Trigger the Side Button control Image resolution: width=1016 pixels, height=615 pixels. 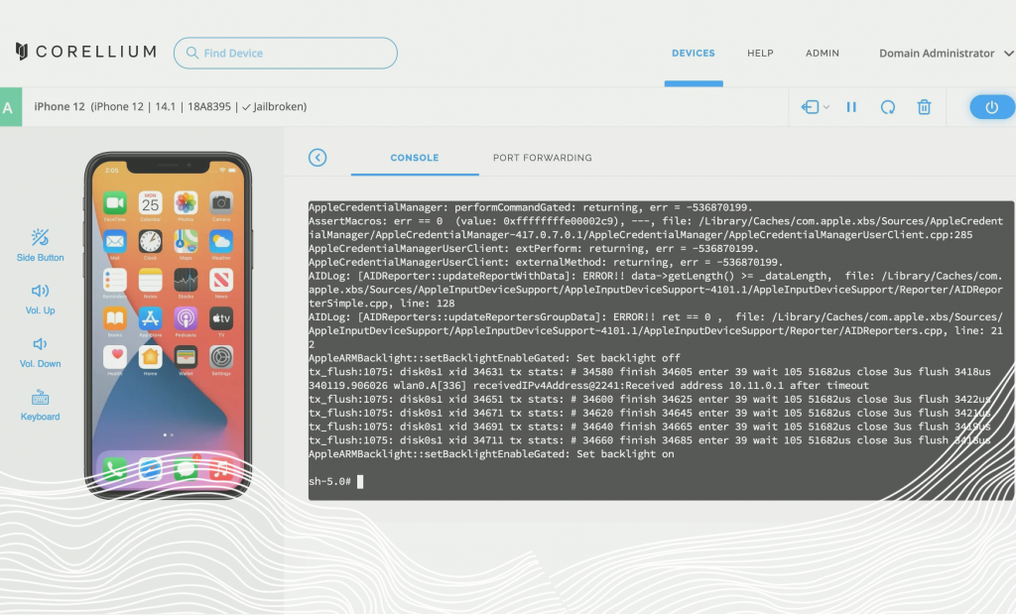pyautogui.click(x=40, y=245)
